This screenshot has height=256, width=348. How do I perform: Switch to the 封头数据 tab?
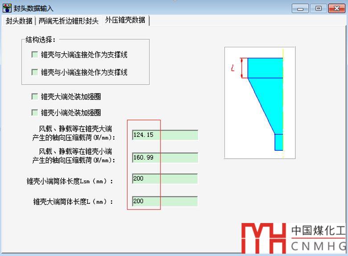click(19, 21)
